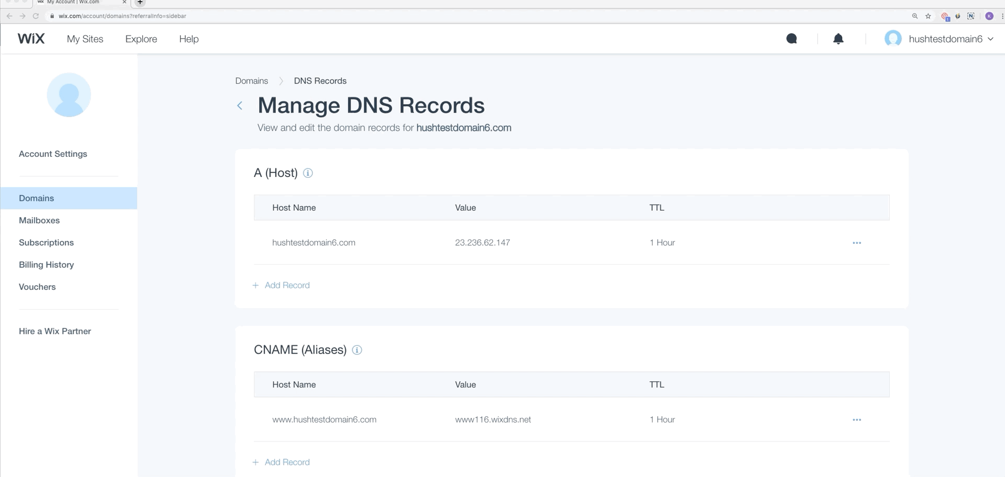Open Mailboxes in the sidebar

point(39,220)
